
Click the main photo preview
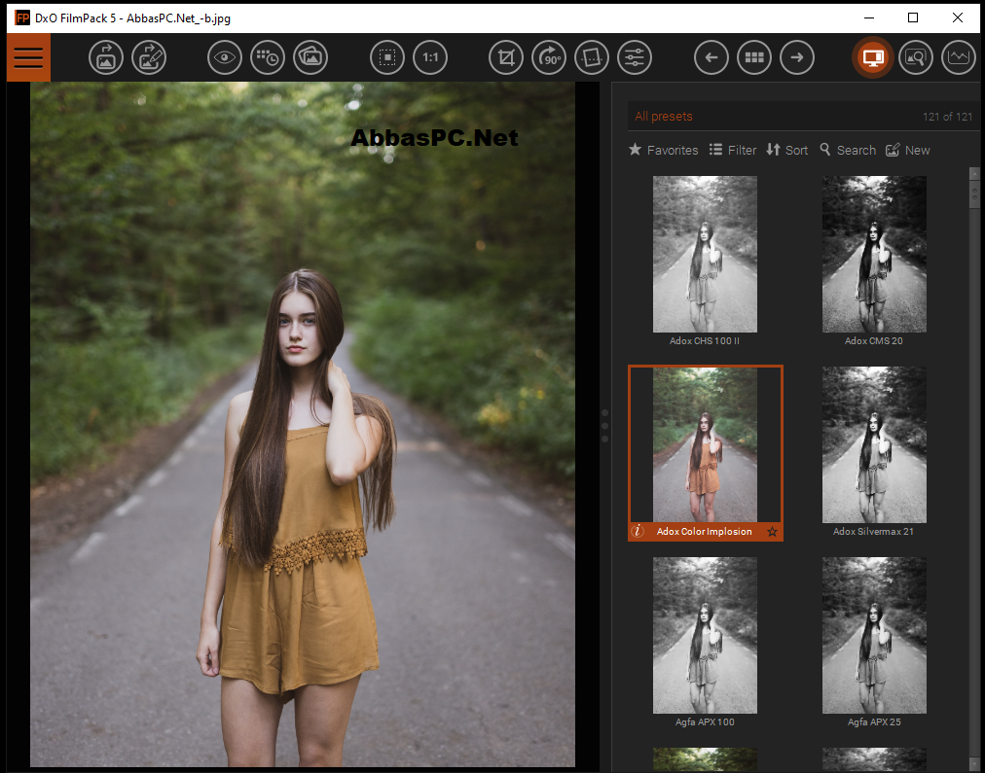302,424
